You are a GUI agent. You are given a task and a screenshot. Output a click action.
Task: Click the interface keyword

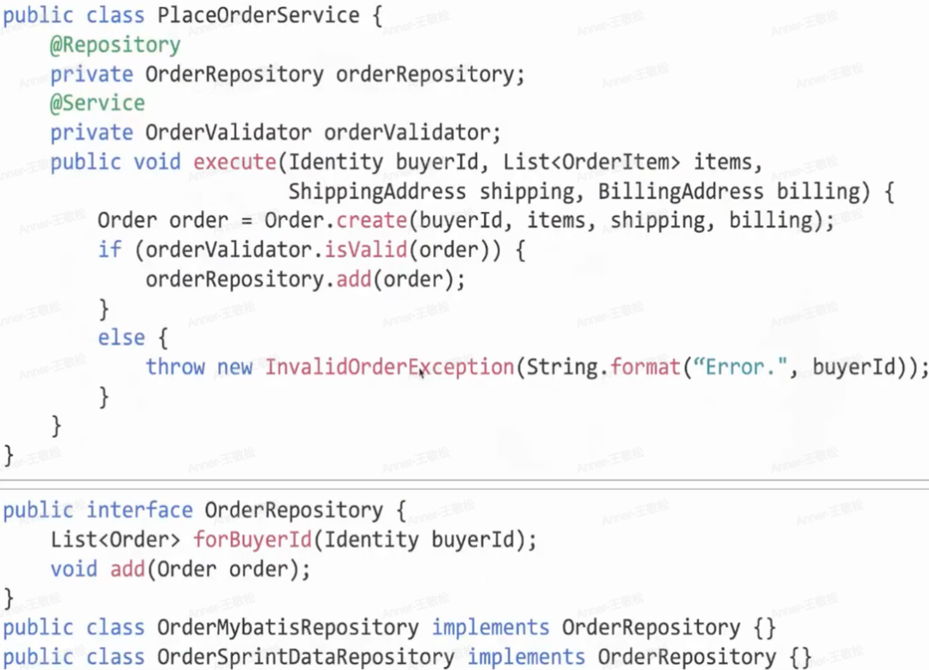[x=139, y=511]
